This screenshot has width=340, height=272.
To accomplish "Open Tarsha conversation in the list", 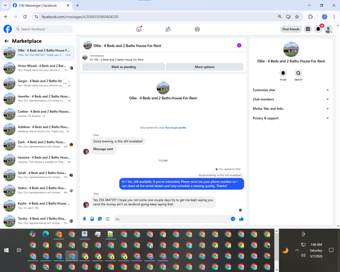I will (38, 221).
